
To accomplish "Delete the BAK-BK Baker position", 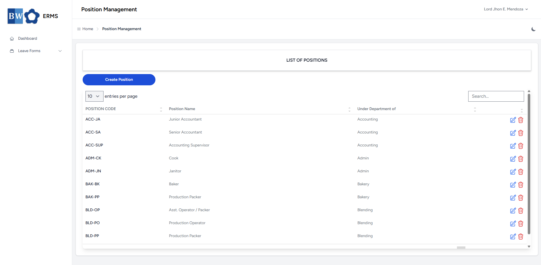I will click(x=521, y=185).
